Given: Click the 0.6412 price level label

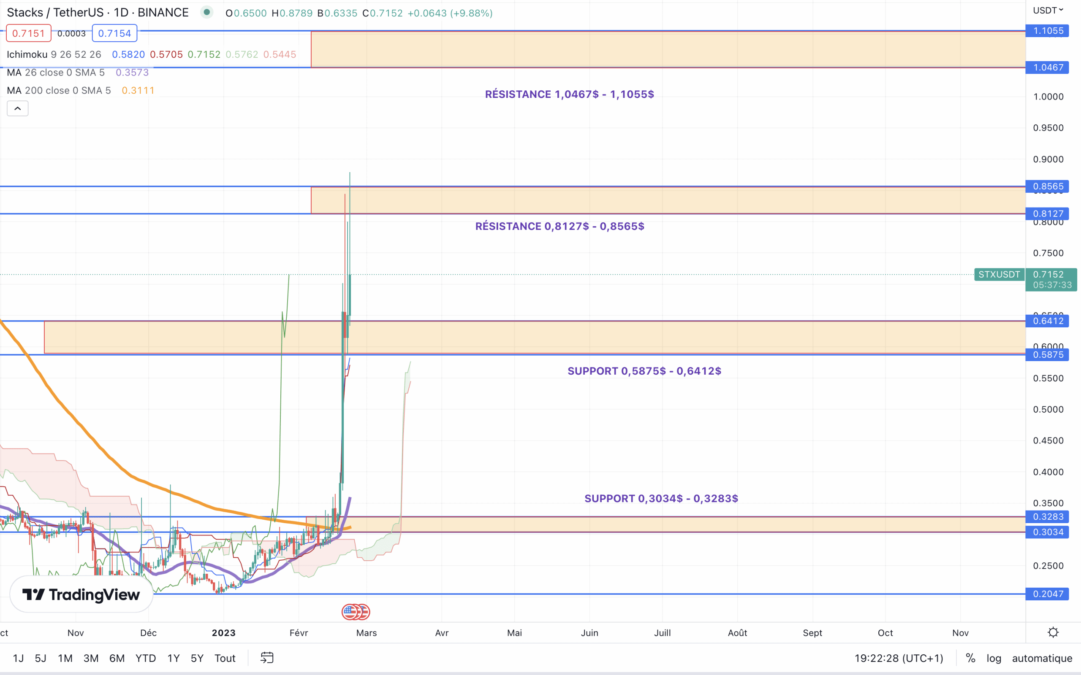Looking at the screenshot, I should click(1048, 321).
